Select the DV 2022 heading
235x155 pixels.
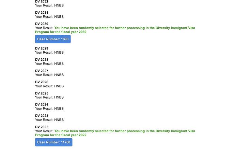[x=42, y=127]
